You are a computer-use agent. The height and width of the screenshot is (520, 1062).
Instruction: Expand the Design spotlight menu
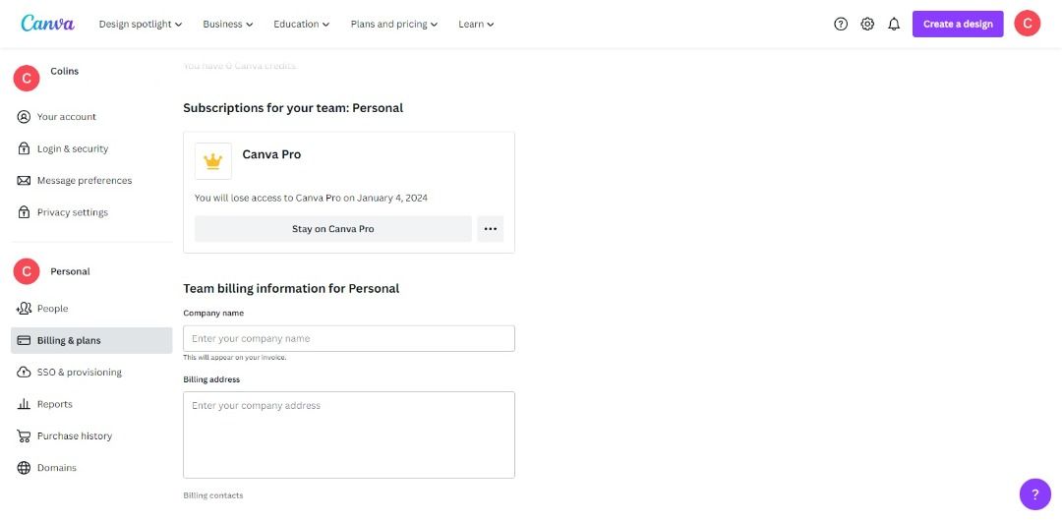click(141, 24)
